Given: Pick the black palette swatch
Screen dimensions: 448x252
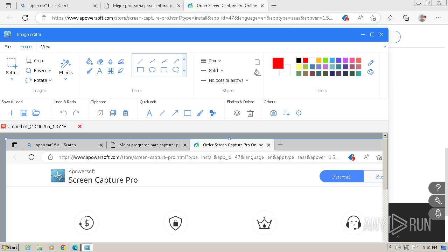Looking at the screenshot, I should pos(299,60).
